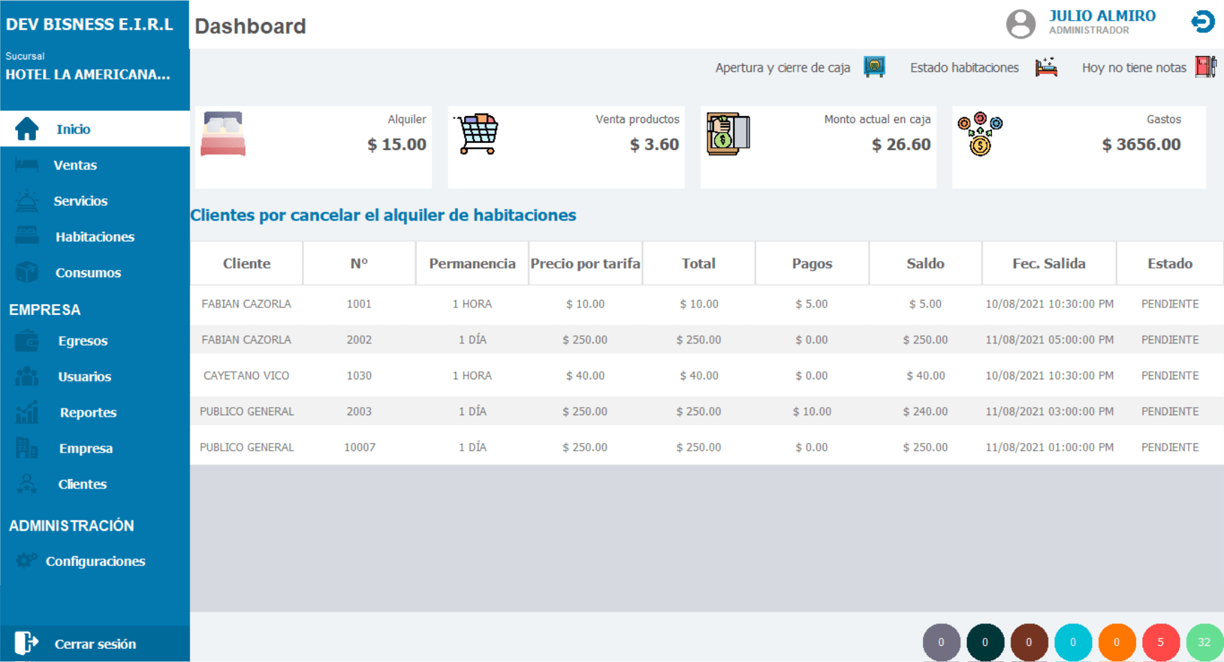This screenshot has width=1224, height=662.
Task: Click the cyan status circle showing 0
Action: [x=1073, y=642]
